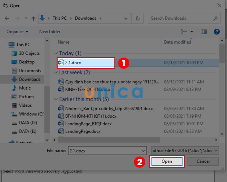Open the DATA (E:) drive

coord(24,132)
